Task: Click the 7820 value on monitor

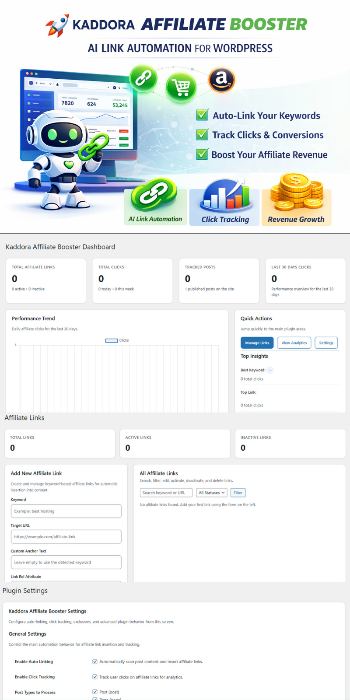Action: [67, 103]
